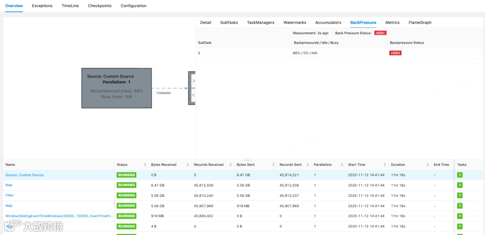This screenshot has width=485, height=235.
Task: Click HIGH badge in SubTask 0 row
Action: [x=395, y=53]
